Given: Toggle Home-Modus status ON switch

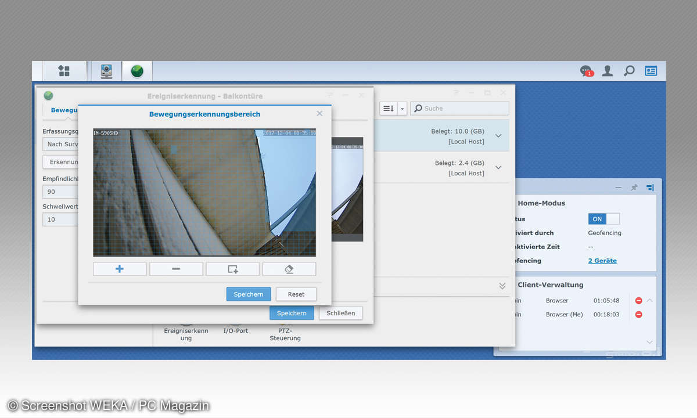Looking at the screenshot, I should pos(604,219).
